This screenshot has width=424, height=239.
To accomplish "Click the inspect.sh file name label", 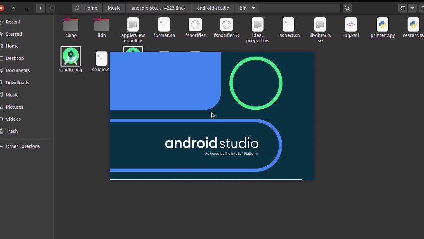I will [289, 35].
